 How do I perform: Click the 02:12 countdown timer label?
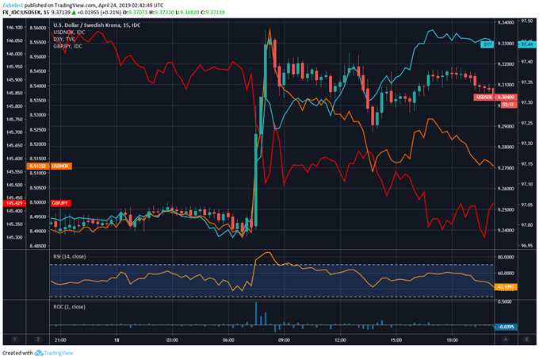[x=508, y=105]
